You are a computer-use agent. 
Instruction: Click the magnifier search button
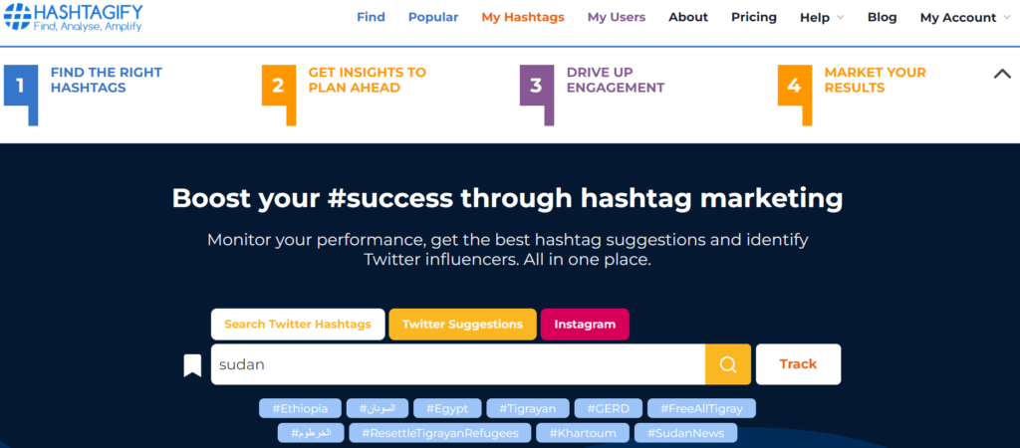coord(728,364)
